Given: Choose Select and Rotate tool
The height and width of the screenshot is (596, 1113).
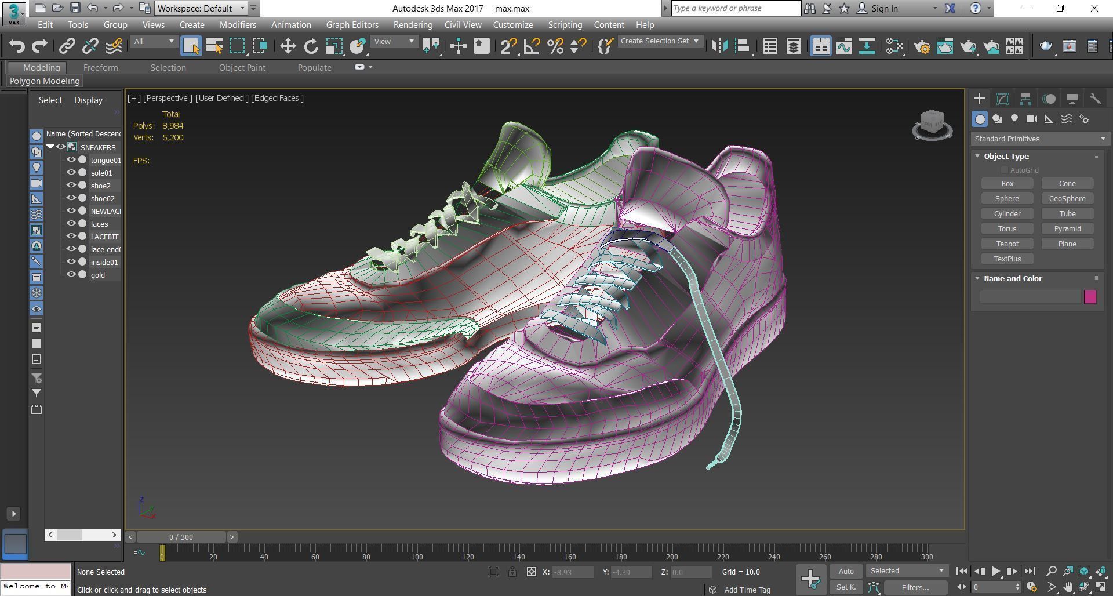Looking at the screenshot, I should coord(311,46).
